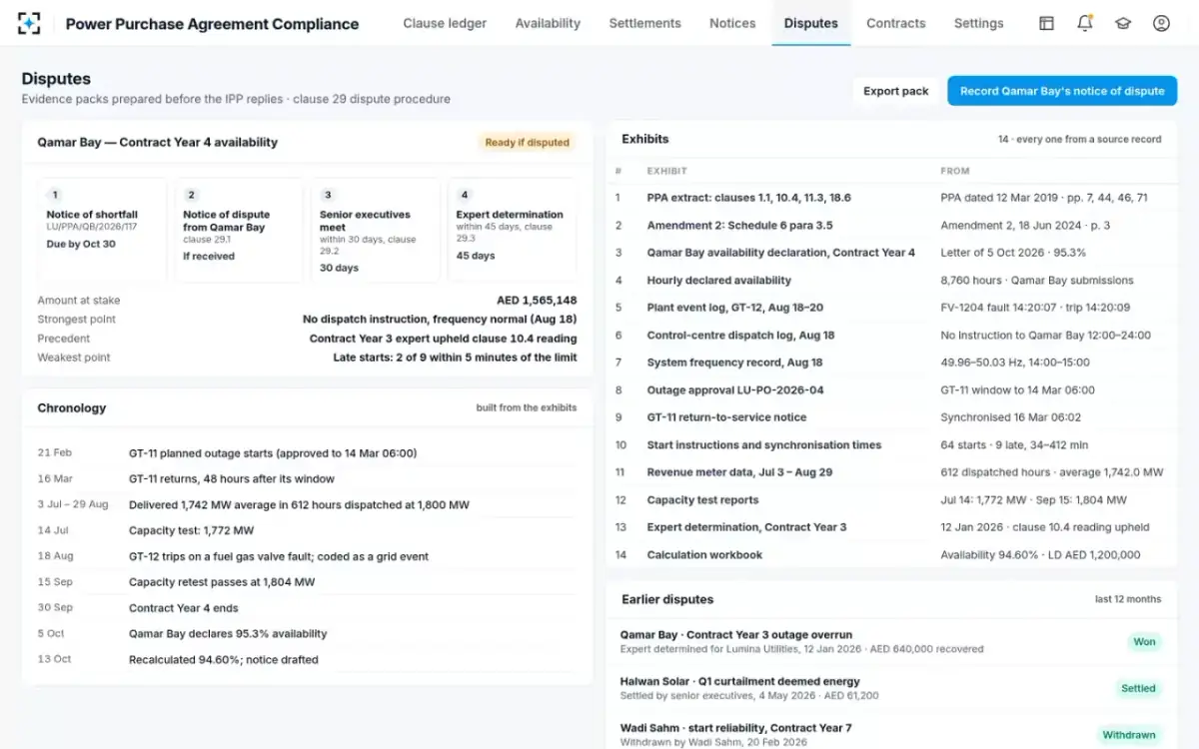Image resolution: width=1199 pixels, height=749 pixels.
Task: Open the graduation cap help icon
Action: pos(1123,23)
